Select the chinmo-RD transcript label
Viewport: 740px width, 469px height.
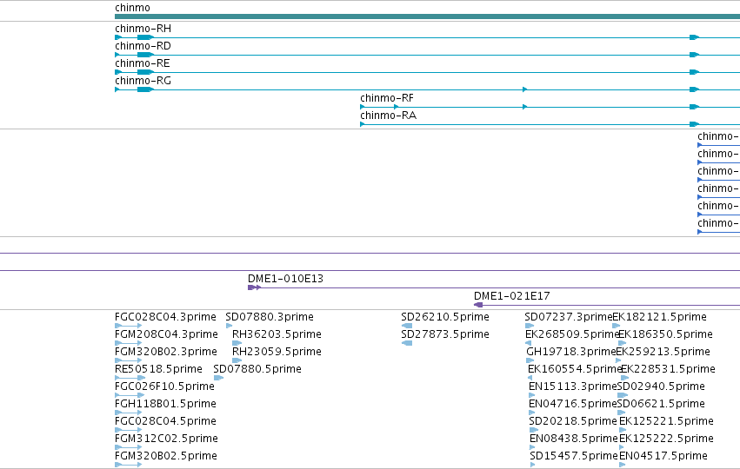[x=143, y=46]
